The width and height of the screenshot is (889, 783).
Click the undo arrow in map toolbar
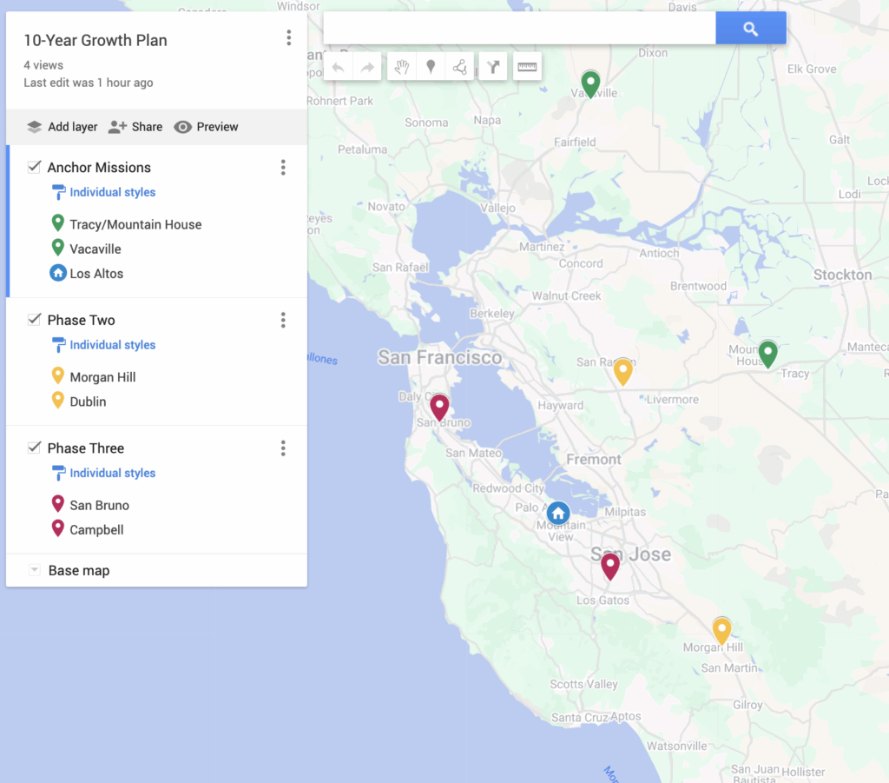339,67
